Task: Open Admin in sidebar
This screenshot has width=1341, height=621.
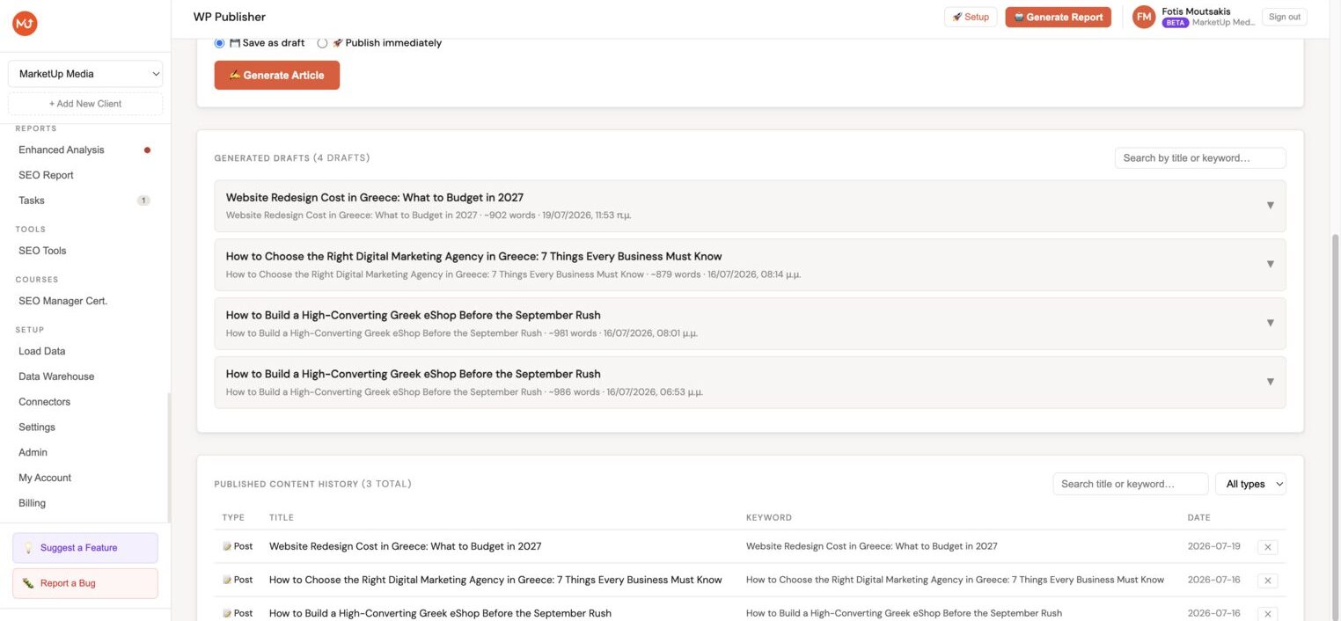Action: (x=33, y=452)
